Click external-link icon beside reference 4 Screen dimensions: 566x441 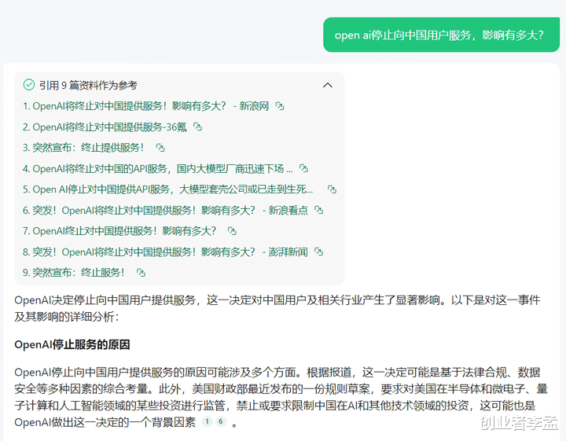pos(304,168)
